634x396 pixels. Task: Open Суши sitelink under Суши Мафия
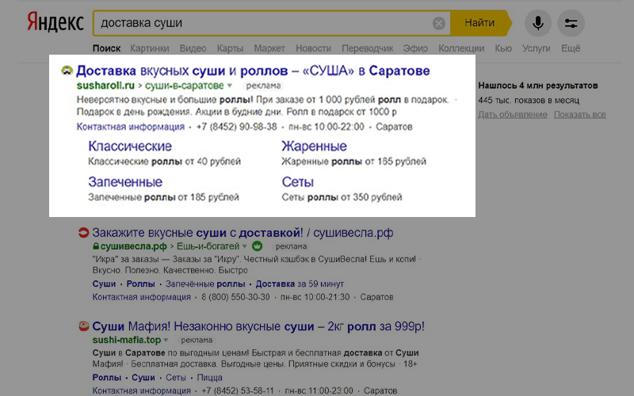click(x=143, y=378)
